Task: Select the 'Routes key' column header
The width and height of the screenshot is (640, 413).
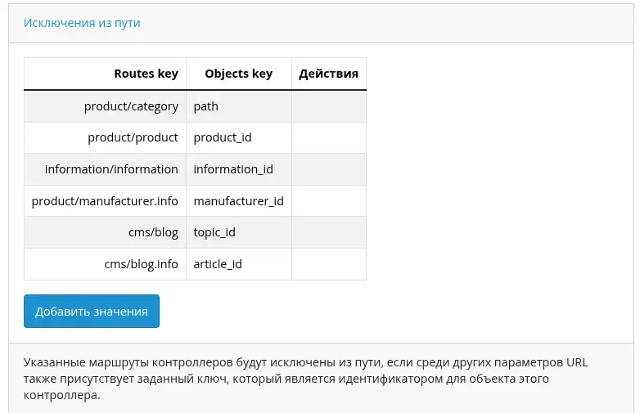Action: [x=146, y=74]
